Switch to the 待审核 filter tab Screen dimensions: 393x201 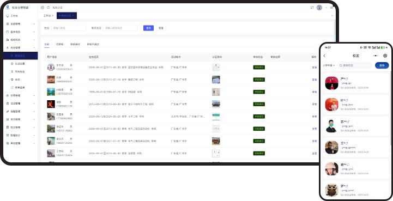pyautogui.click(x=59, y=44)
